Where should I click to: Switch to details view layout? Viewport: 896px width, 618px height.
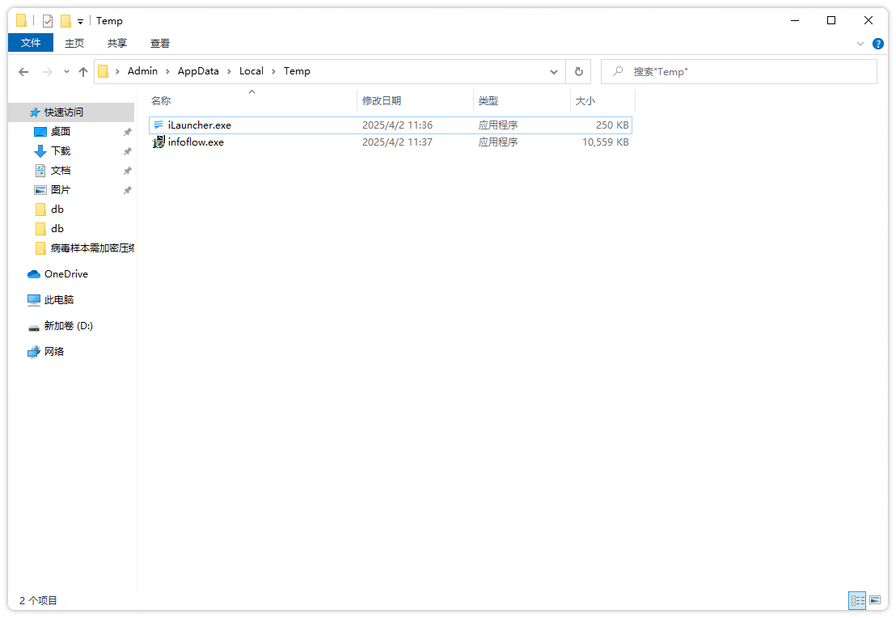[x=857, y=600]
